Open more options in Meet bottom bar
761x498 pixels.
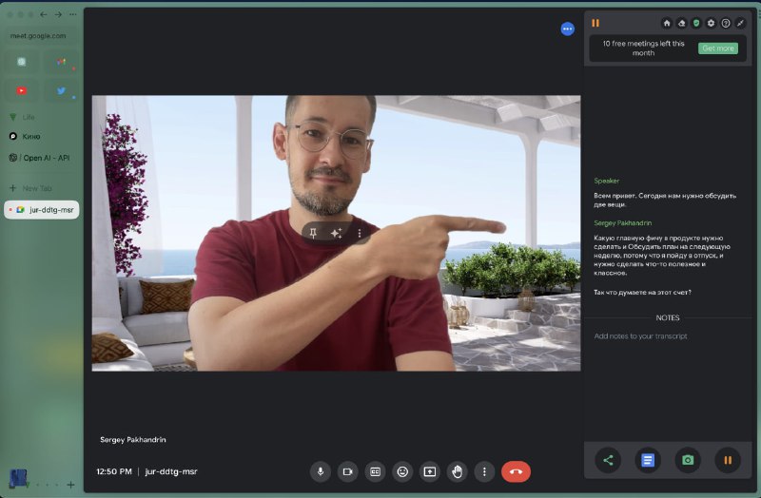484,471
